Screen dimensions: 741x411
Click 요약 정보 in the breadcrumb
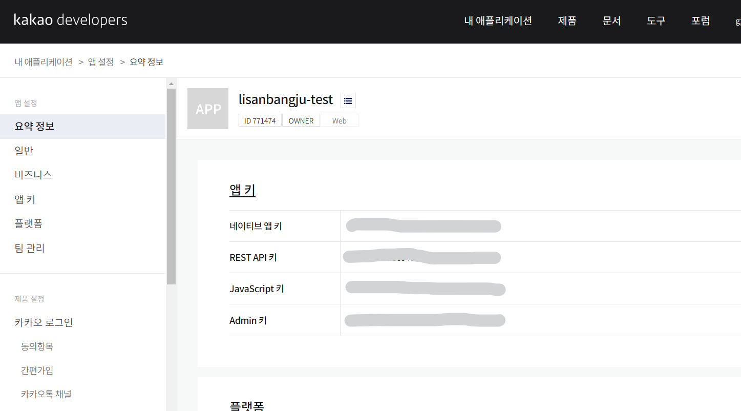tap(146, 62)
